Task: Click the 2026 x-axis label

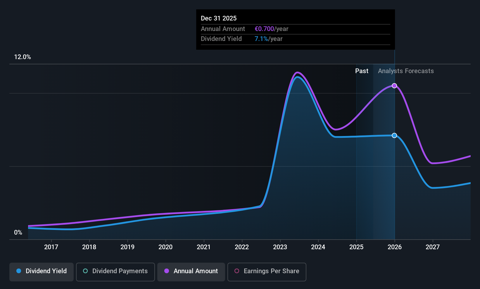Action: (x=395, y=247)
